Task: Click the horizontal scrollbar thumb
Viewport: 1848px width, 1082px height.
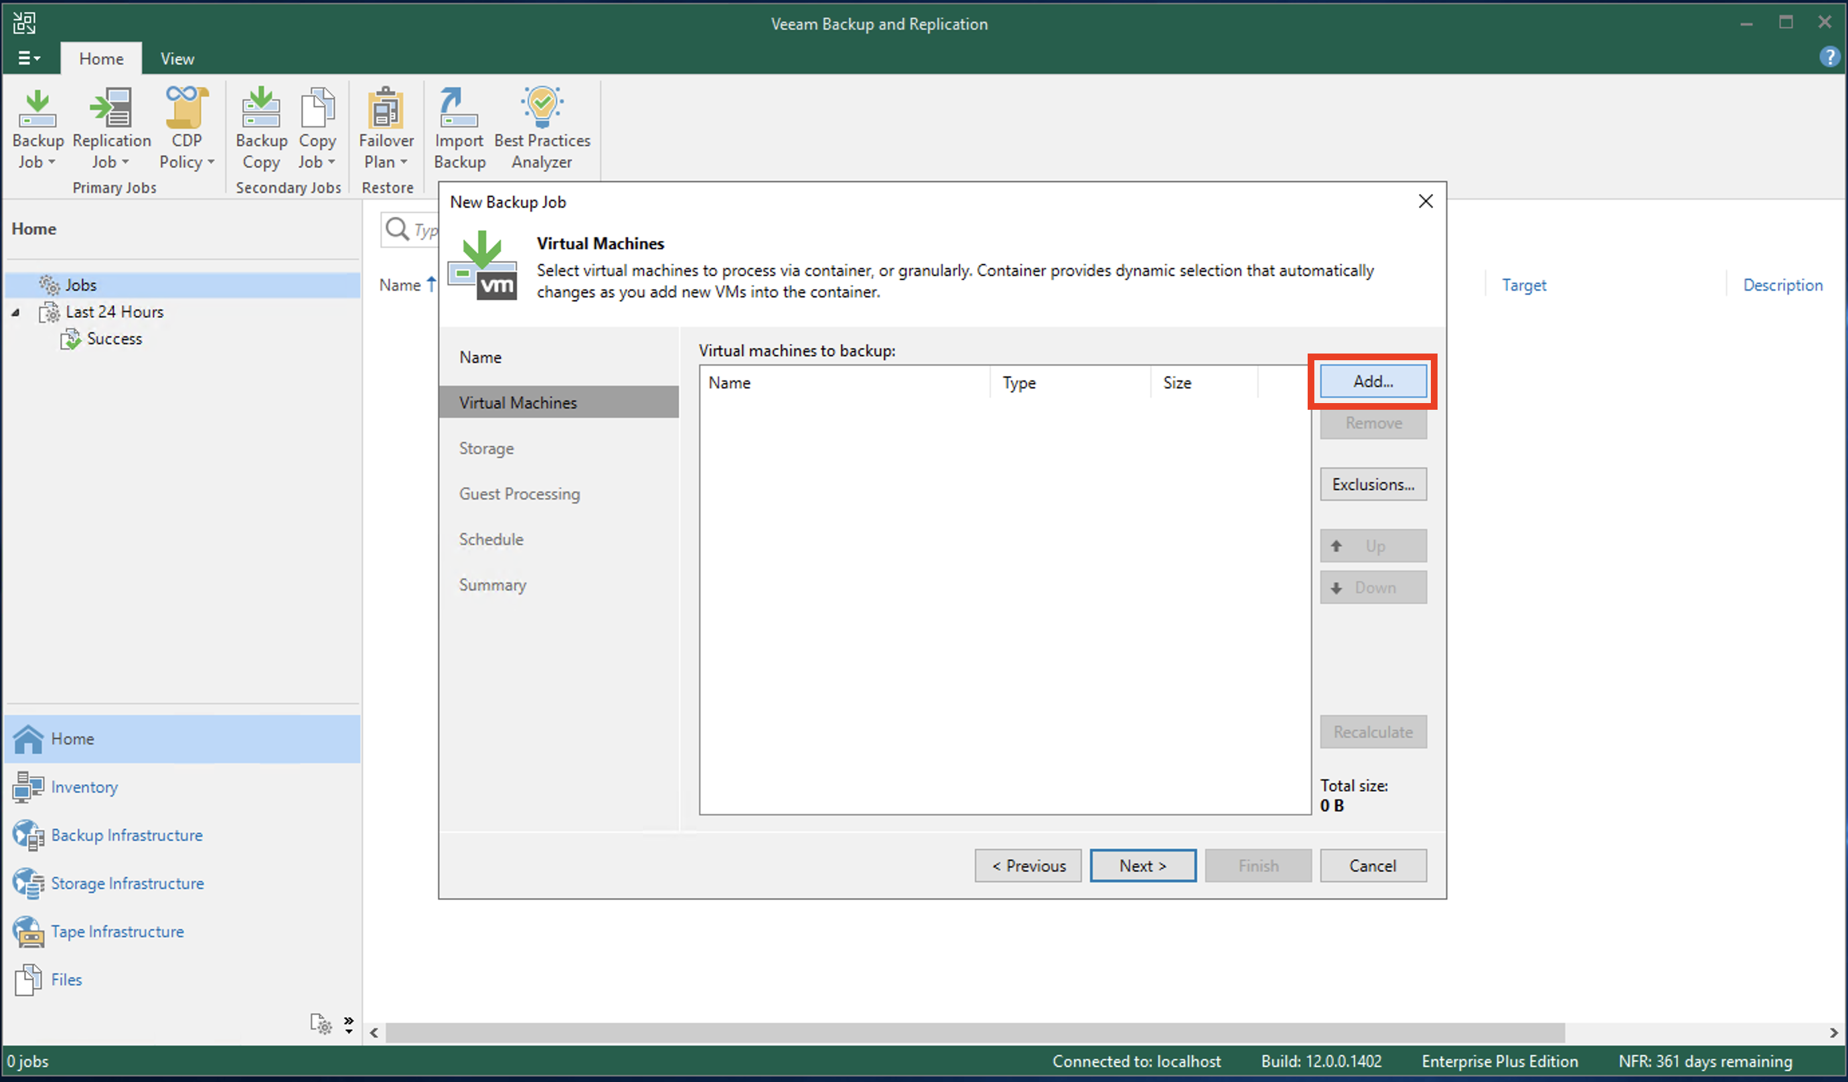Action: tap(976, 1033)
